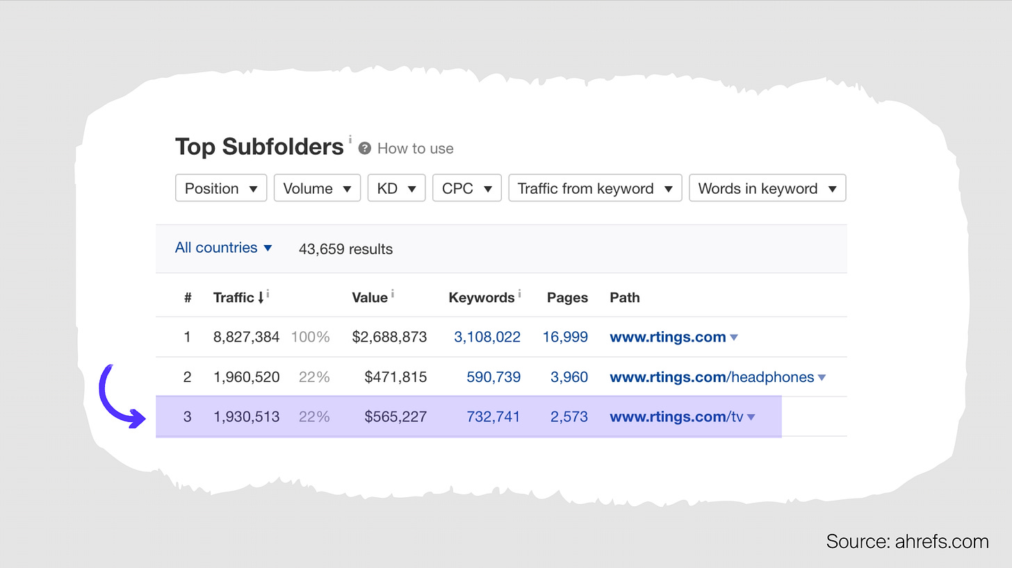Open the www.rtings.com/tv link
Viewport: 1012px width, 568px height.
point(676,417)
